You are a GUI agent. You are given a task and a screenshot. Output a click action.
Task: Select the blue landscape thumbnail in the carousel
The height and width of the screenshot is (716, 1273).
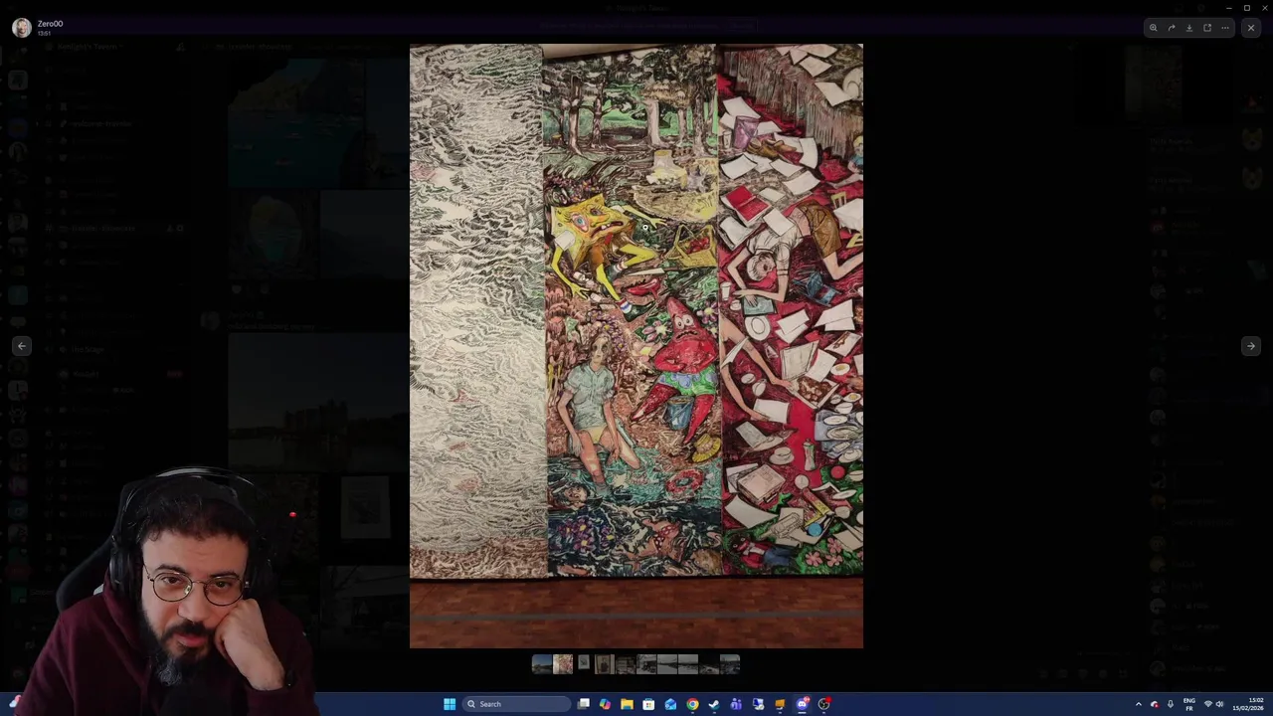[542, 664]
